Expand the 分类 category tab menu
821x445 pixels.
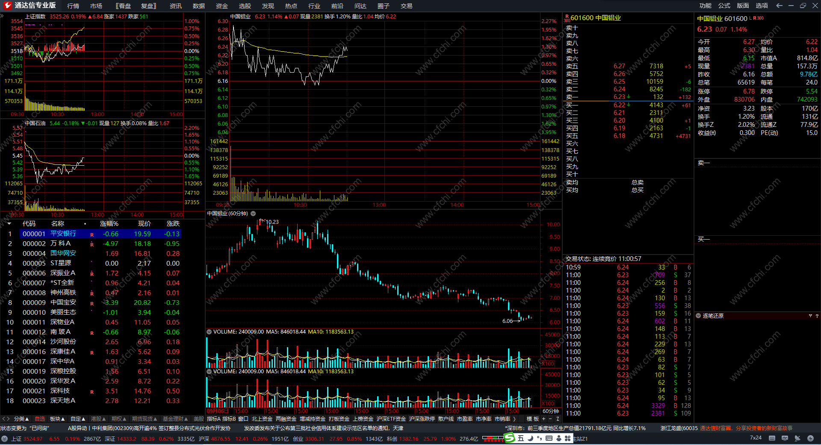click(x=21, y=419)
